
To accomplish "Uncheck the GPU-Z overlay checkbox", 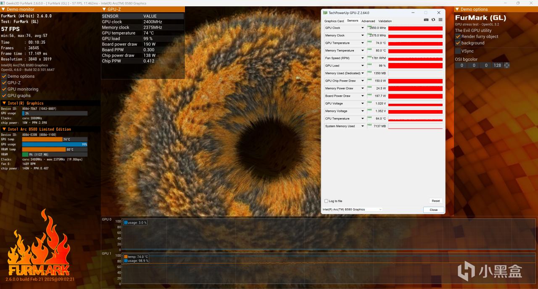I will click(x=4, y=83).
